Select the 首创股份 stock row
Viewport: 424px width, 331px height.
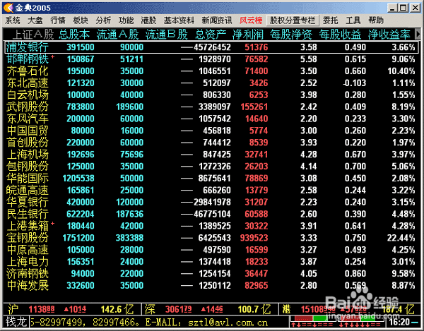[x=211, y=143]
